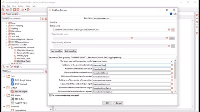Image resolution: width=200 pixels, height=112 pixels.
Task: Click the OCR: Google Vision step icon
Action: tap(12, 80)
